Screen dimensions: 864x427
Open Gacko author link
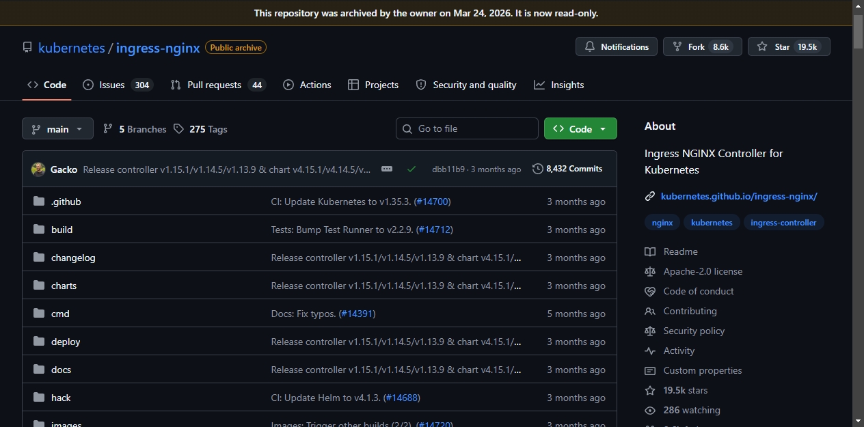64,169
